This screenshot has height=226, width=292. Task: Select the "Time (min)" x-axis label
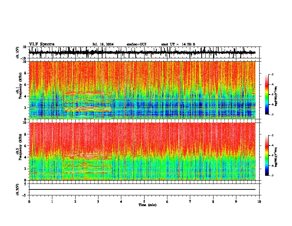pyautogui.click(x=147, y=205)
